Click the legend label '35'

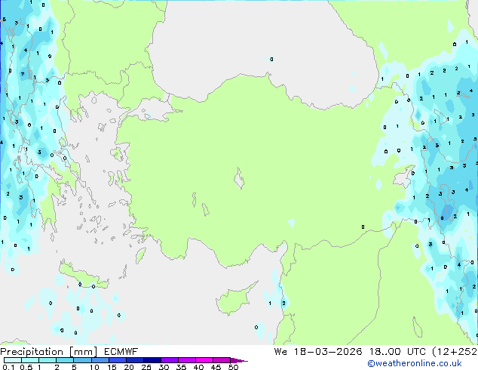pos(181,367)
